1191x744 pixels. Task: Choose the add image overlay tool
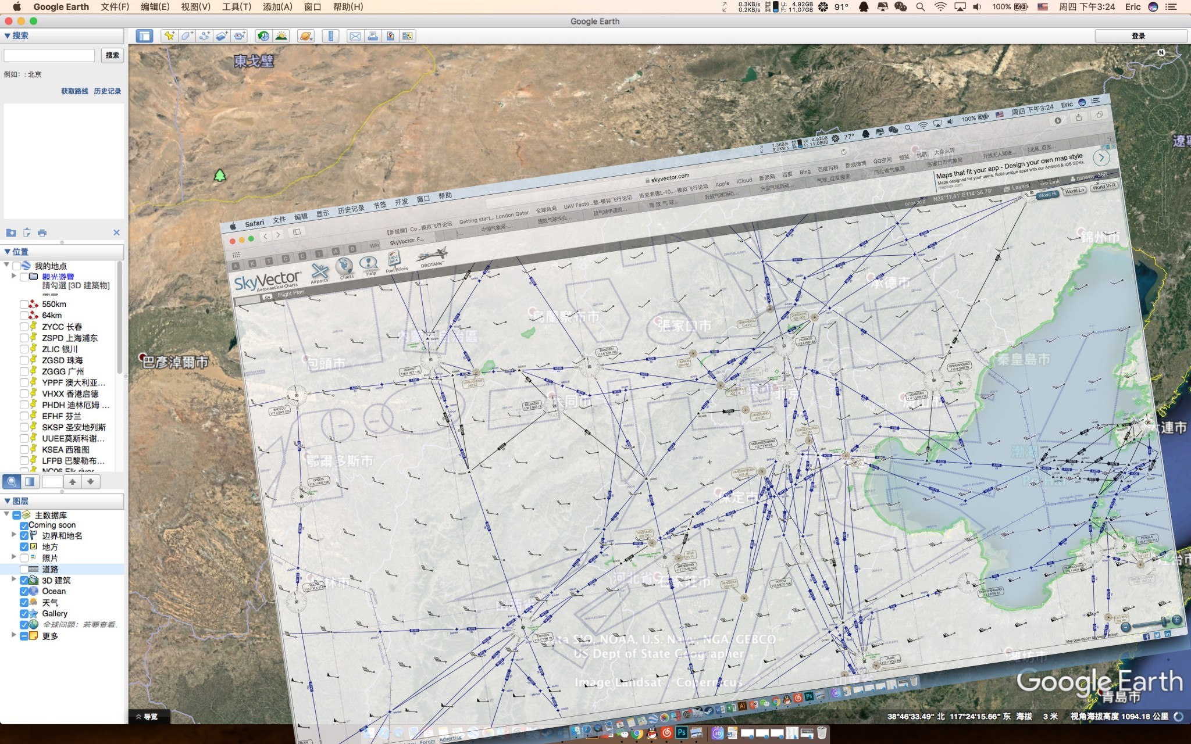click(222, 36)
